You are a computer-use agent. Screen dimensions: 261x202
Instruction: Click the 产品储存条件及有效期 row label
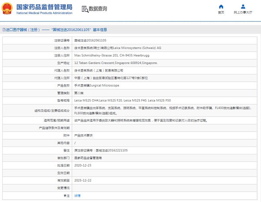click(54, 128)
